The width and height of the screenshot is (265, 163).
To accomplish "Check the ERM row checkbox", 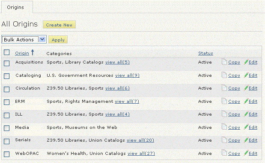I will point(7,102).
